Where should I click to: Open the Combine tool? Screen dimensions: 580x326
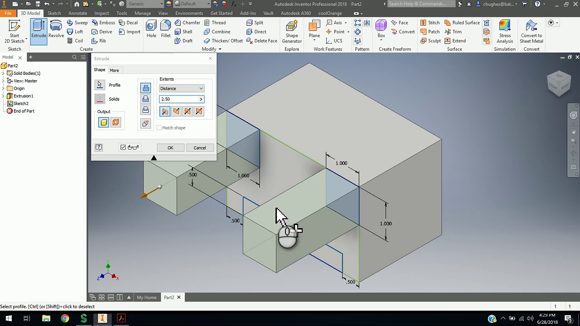(x=217, y=32)
